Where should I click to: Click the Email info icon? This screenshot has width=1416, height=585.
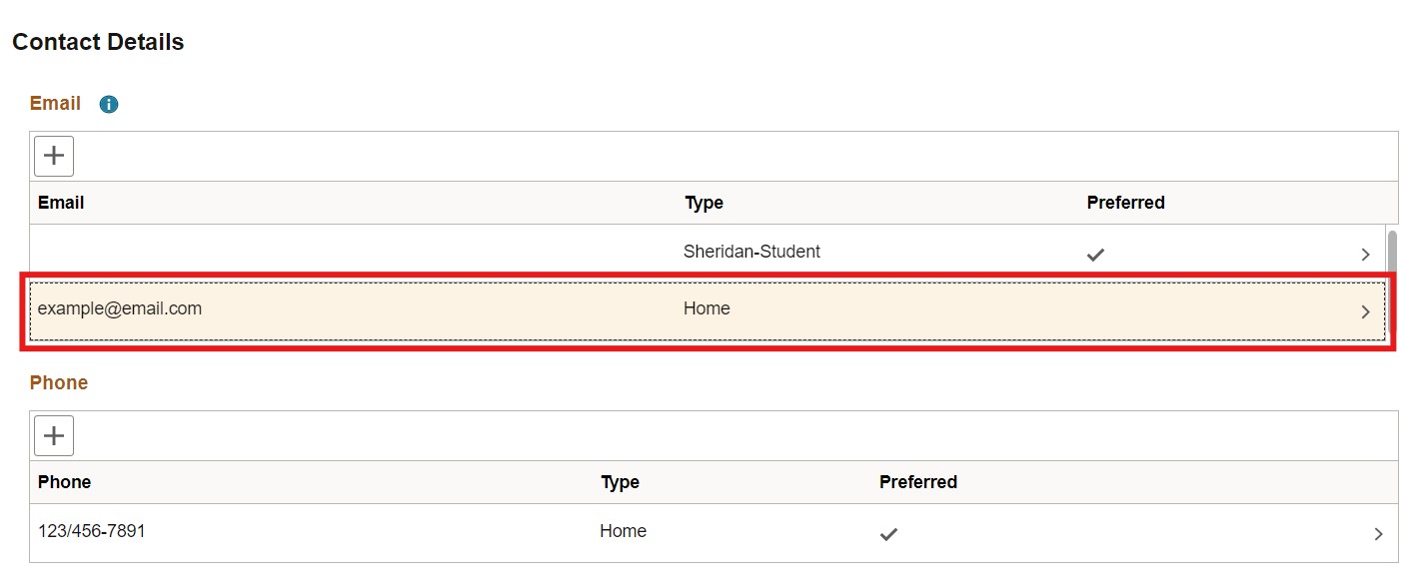(109, 104)
